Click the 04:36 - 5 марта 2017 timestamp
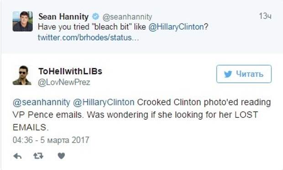The width and height of the screenshot is (283, 170). pos(51,140)
